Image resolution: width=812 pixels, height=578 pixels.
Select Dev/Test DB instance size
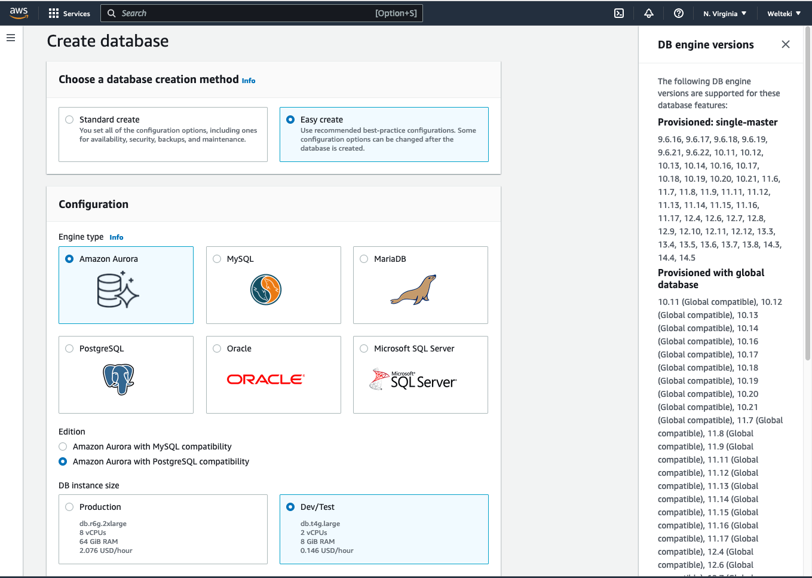pos(290,507)
